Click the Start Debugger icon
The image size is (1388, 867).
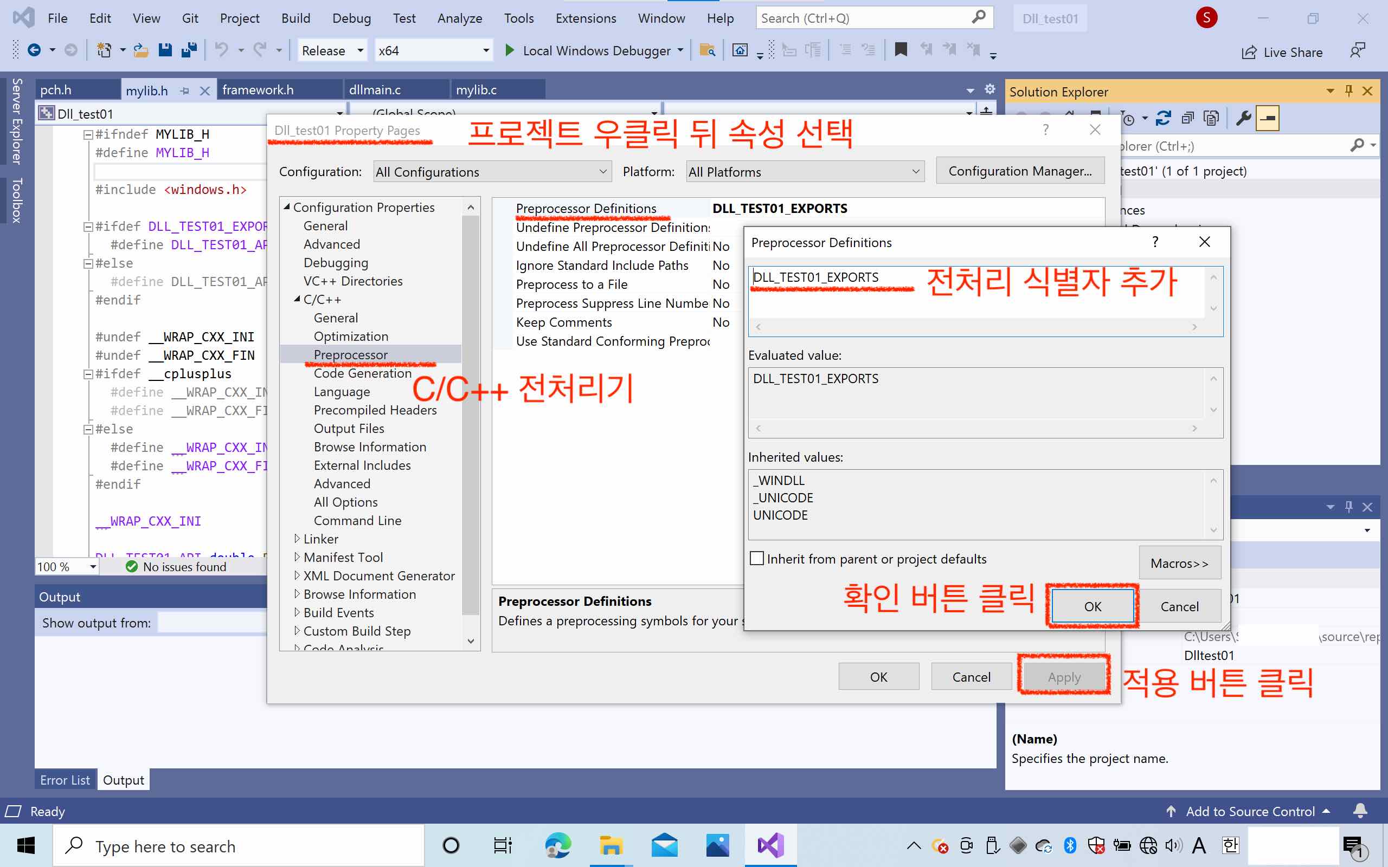click(x=510, y=50)
